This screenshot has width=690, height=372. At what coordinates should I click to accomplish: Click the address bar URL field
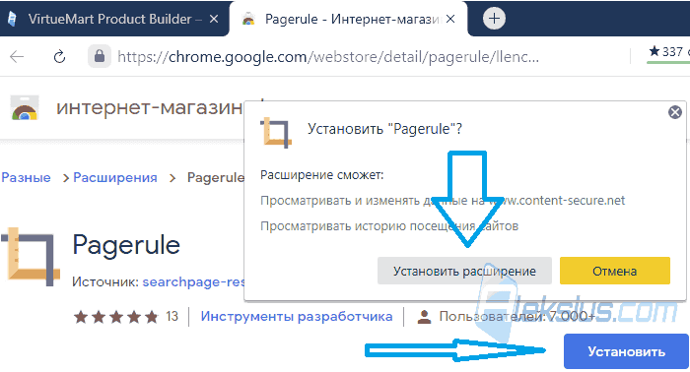click(328, 57)
